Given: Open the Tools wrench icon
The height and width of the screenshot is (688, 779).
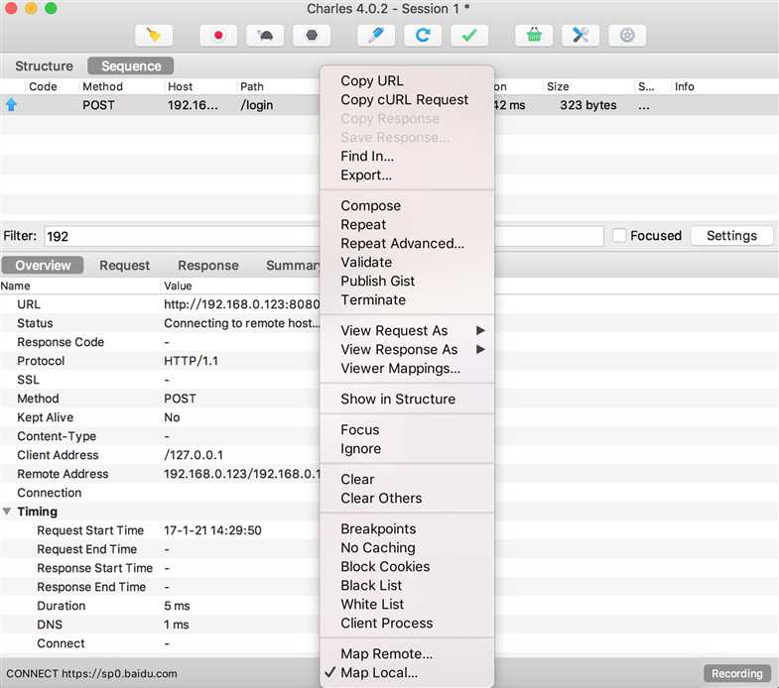Looking at the screenshot, I should click(x=581, y=36).
